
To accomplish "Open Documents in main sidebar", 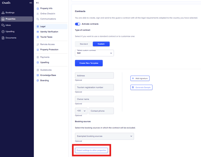I will click(x=16, y=38).
